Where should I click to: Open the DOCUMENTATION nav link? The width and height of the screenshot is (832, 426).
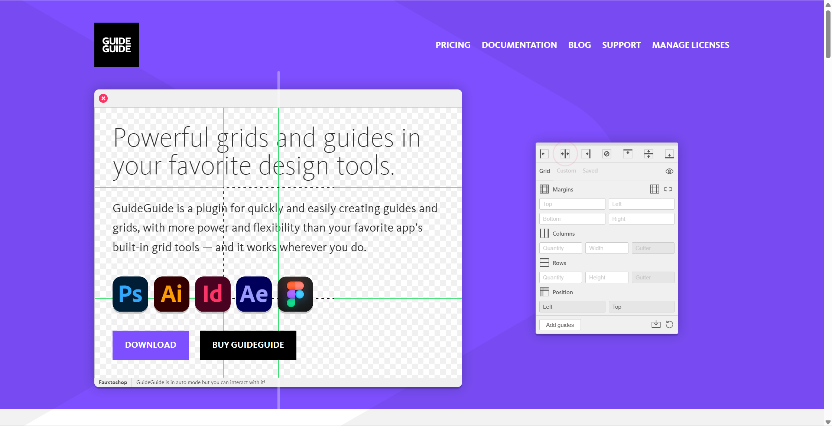(519, 45)
